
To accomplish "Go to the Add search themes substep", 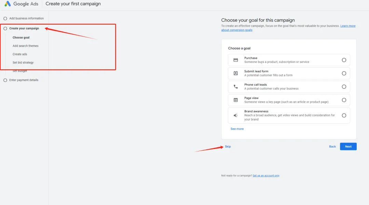I will [25, 46].
